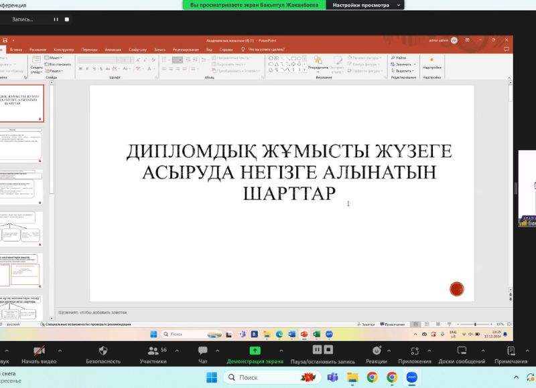Image resolution: width=536 pixels, height=388 pixels.
Task: Click the Zoom Security (Безопасность) shield icon
Action: [x=103, y=351]
